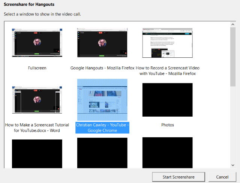Click the vertical scrollbar thumb

point(233,57)
